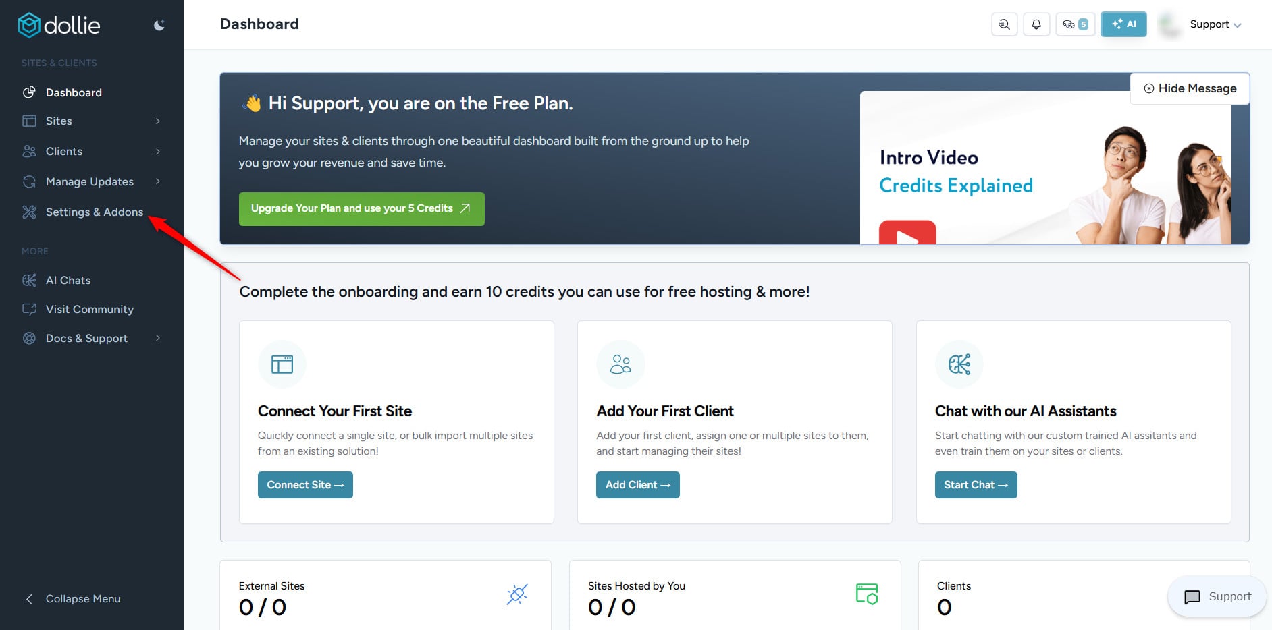This screenshot has width=1272, height=630.
Task: Go to AI Chats page
Action: pyautogui.click(x=68, y=281)
